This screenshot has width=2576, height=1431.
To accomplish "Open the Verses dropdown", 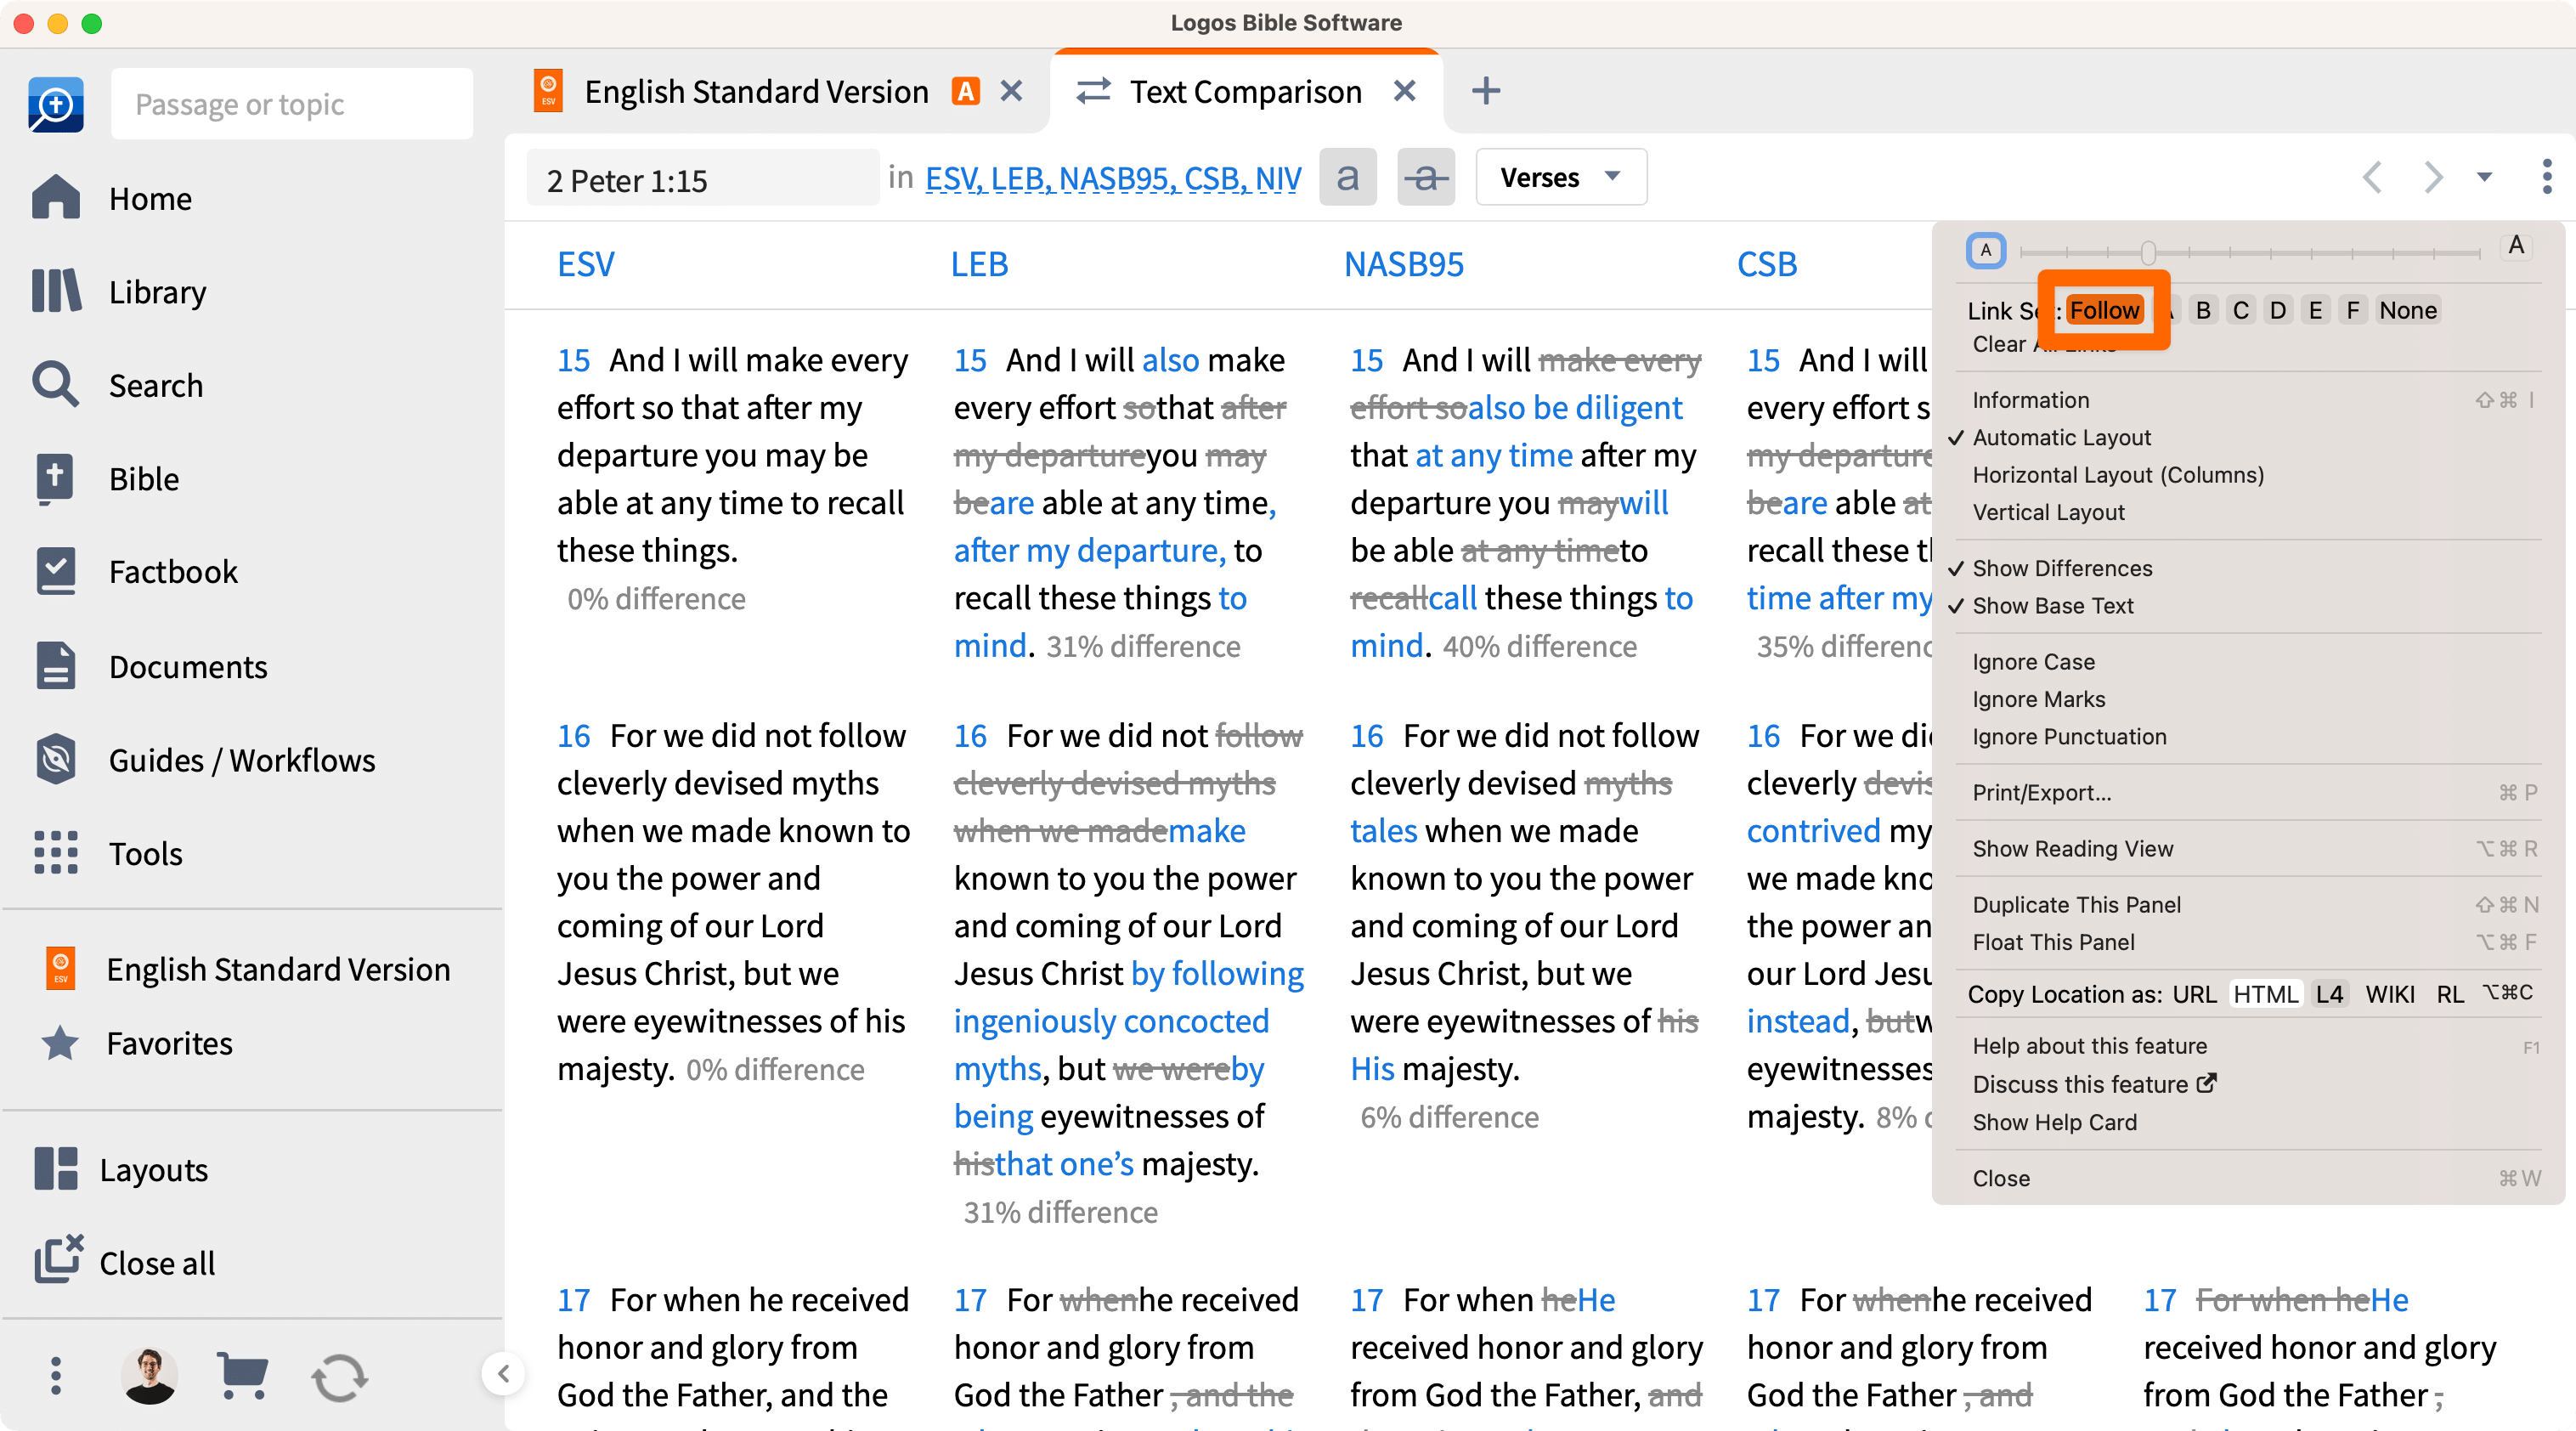I will point(1560,177).
